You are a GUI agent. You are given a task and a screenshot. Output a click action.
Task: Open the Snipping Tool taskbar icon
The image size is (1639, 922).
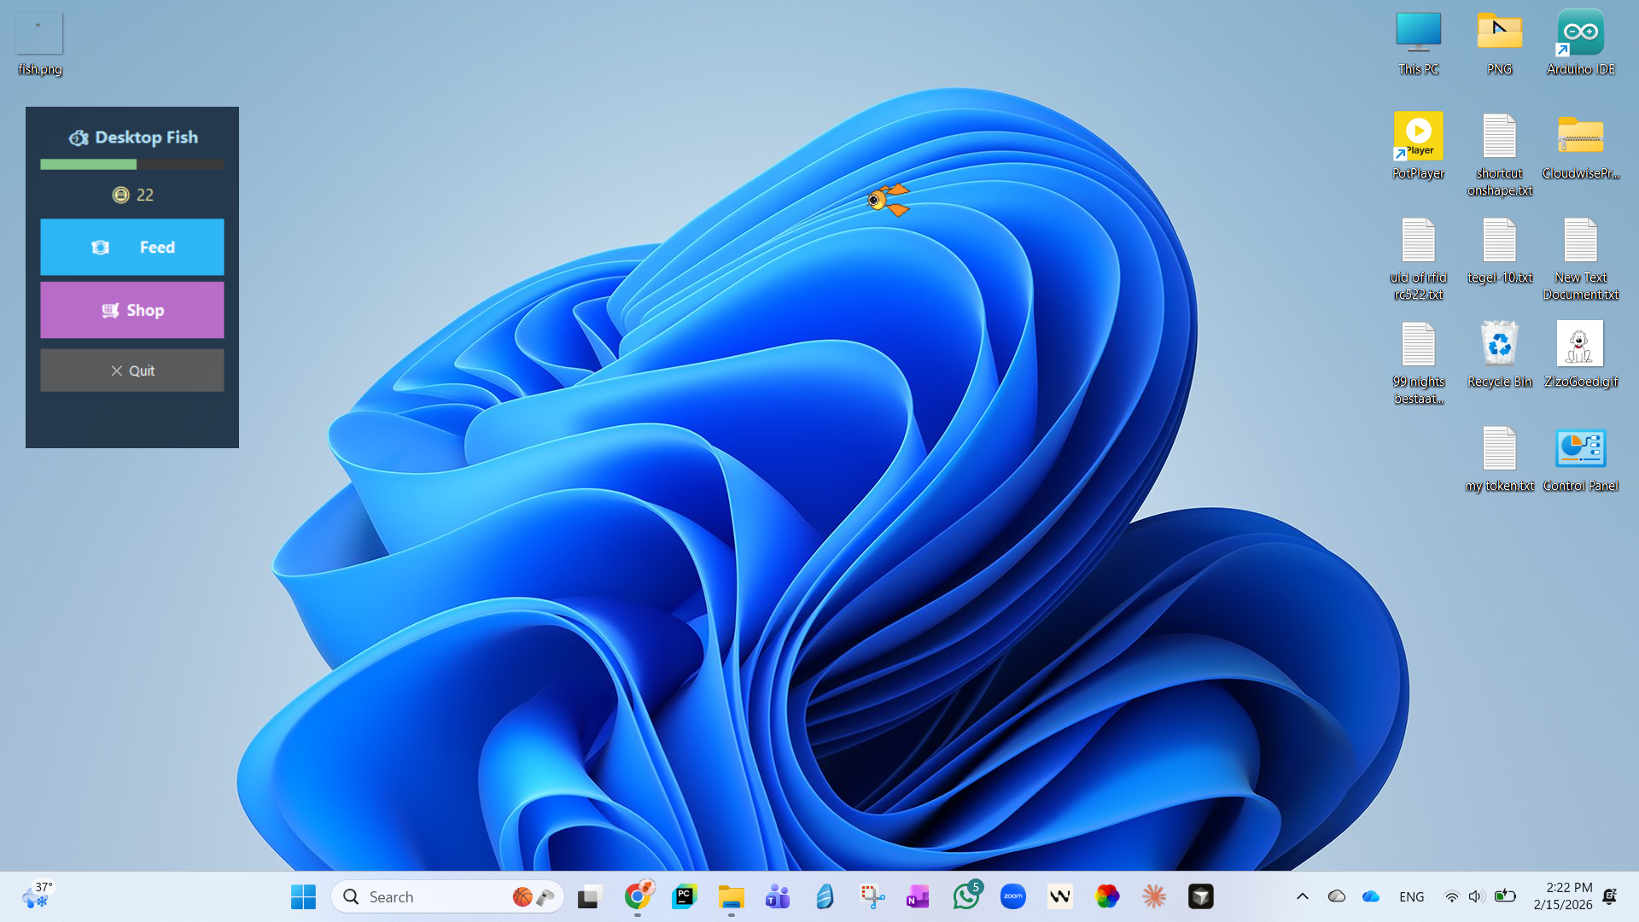tap(872, 896)
